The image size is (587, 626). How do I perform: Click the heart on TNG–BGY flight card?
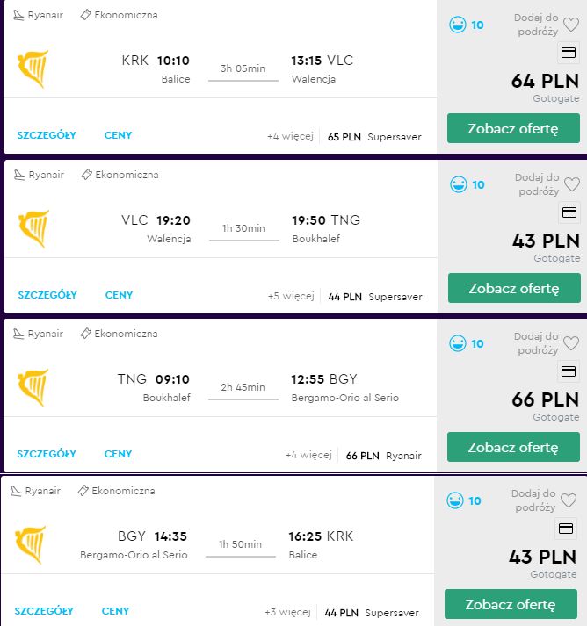tap(571, 343)
